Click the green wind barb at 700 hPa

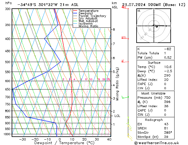click(x=125, y=97)
